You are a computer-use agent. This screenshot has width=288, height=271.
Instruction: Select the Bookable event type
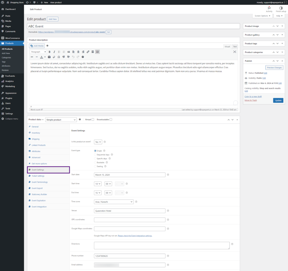(95, 163)
